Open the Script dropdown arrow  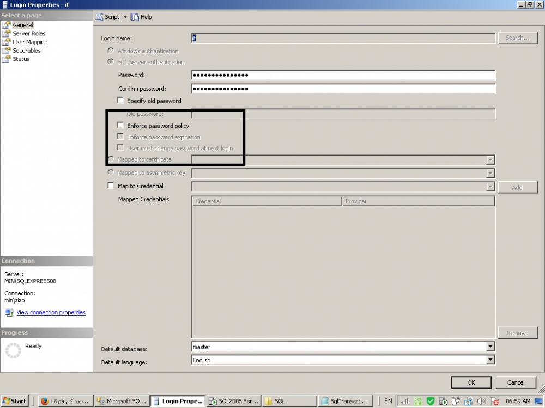[125, 17]
